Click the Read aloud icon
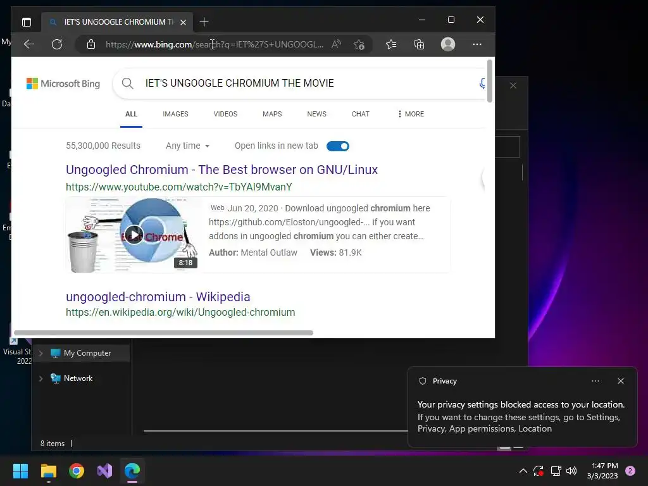The height and width of the screenshot is (486, 648). coord(336,44)
